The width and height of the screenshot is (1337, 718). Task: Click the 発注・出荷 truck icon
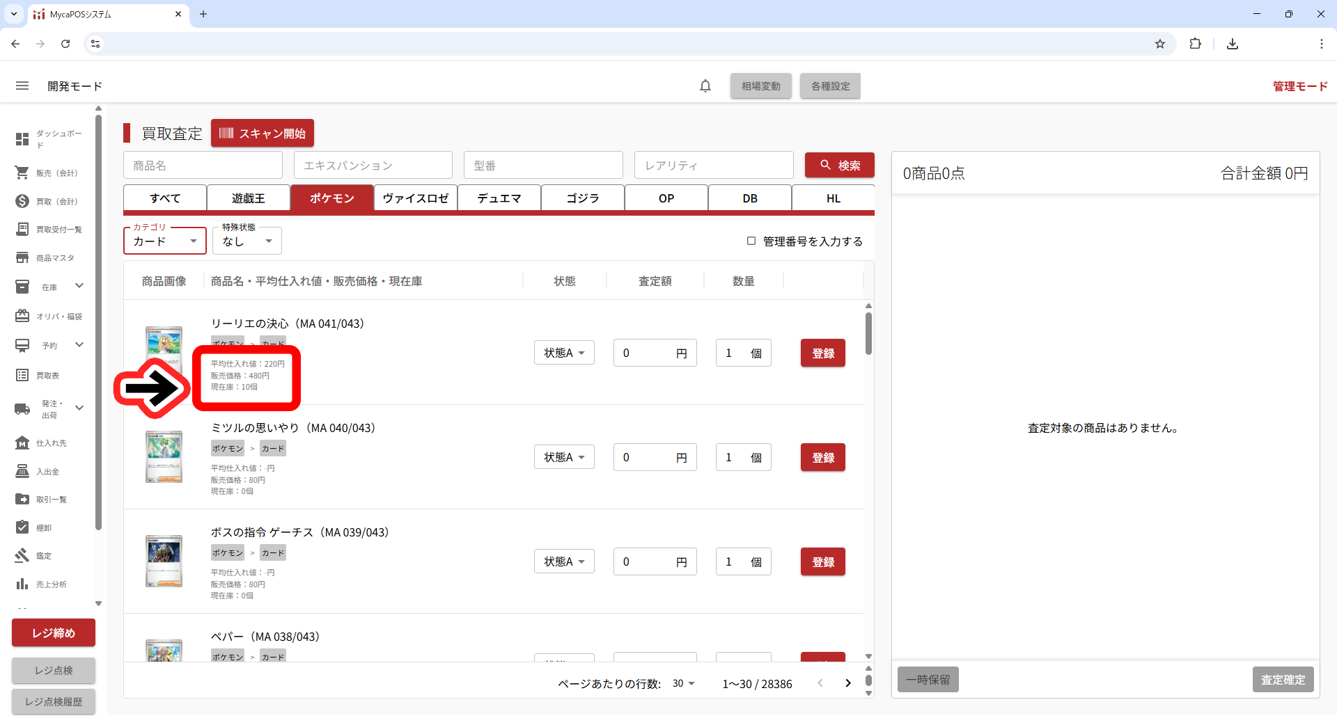[x=22, y=409]
